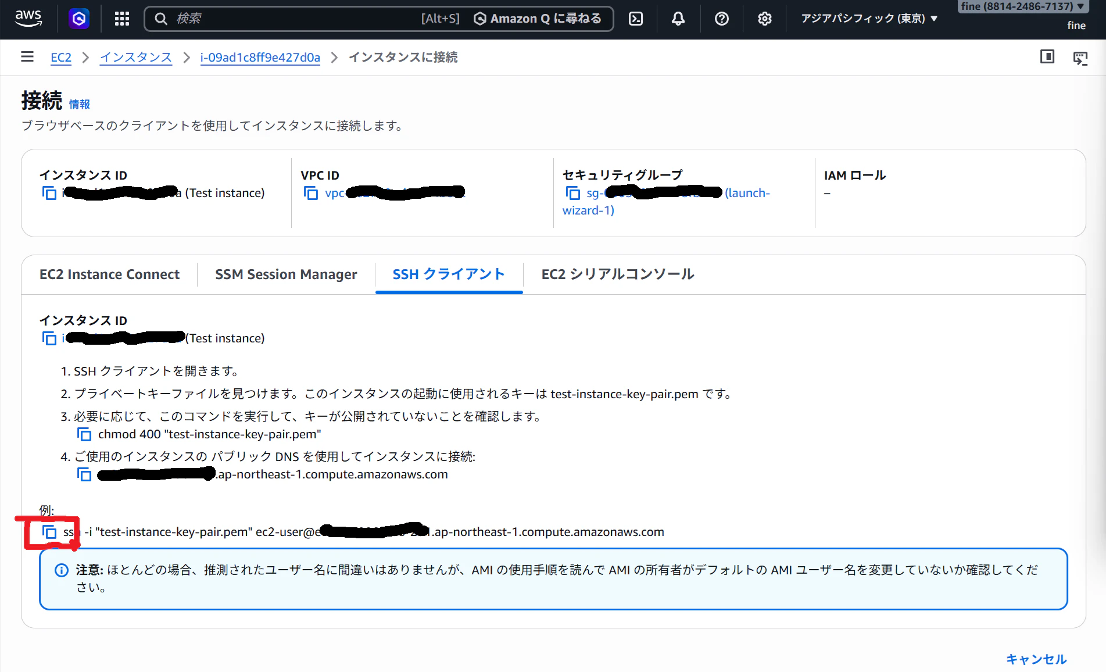
Task: Open インスタンス breadcrumb link
Action: [136, 58]
